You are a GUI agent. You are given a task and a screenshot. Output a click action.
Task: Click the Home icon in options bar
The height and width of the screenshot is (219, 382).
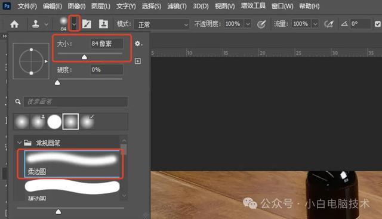coord(14,24)
